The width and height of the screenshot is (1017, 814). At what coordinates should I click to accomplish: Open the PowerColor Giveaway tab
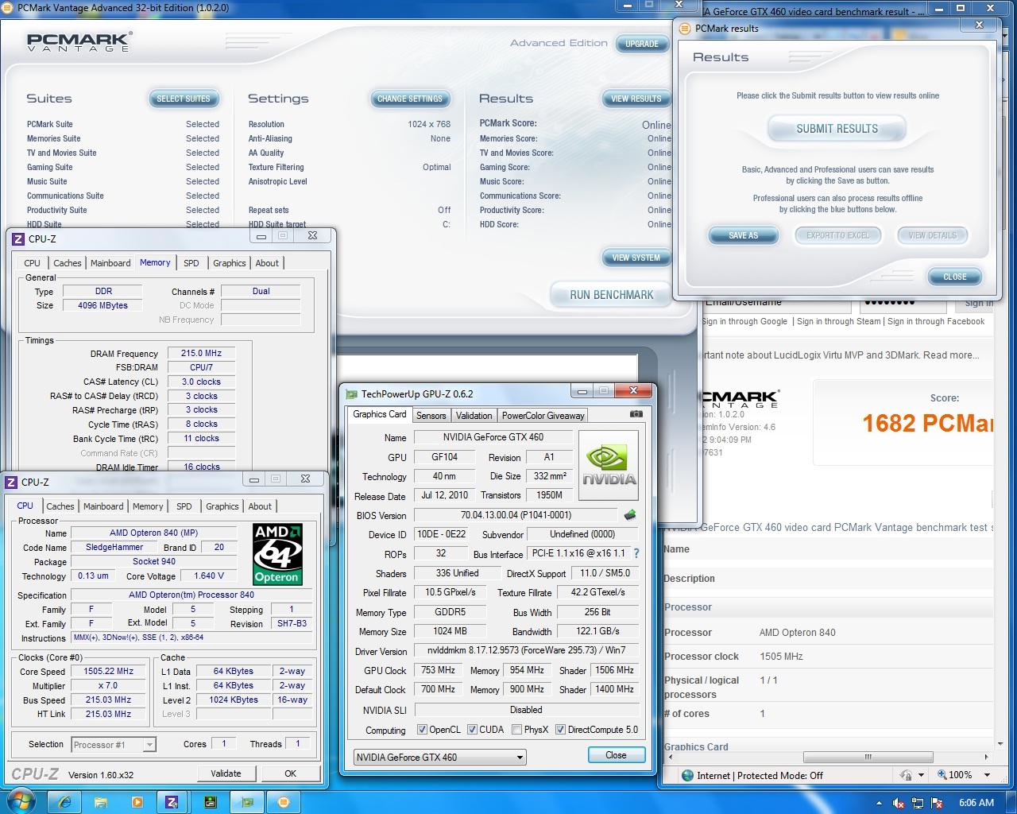click(543, 415)
